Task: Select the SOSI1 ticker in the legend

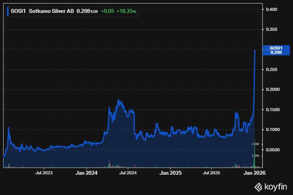Action: (18, 11)
